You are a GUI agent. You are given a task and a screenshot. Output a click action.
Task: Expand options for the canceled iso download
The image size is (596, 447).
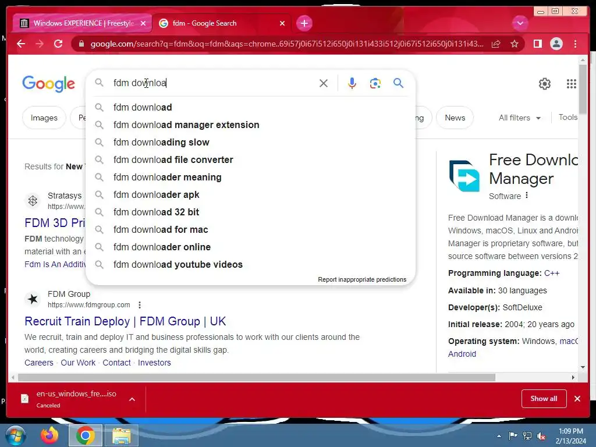132,399
